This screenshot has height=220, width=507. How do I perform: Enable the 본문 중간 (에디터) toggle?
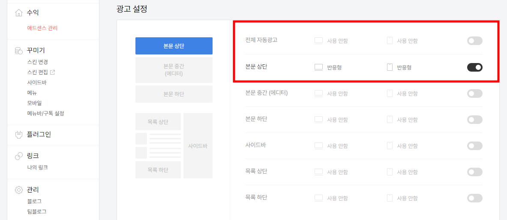click(x=475, y=93)
